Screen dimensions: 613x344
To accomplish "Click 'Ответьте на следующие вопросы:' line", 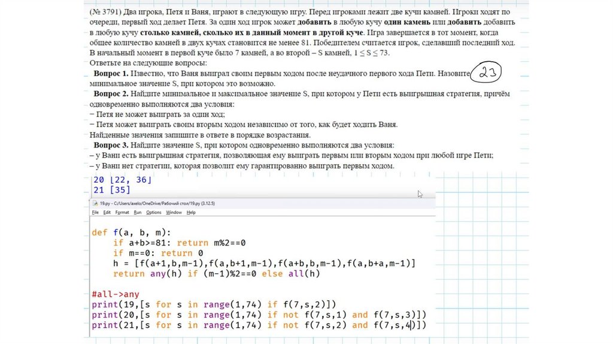I will click(x=148, y=63).
